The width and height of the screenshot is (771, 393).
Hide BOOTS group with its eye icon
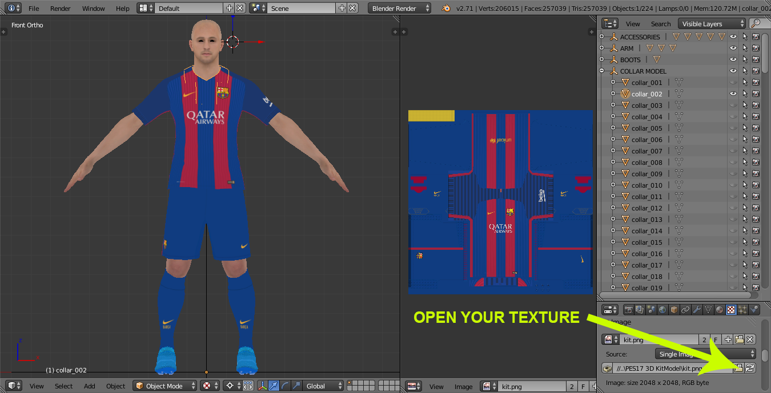[733, 60]
